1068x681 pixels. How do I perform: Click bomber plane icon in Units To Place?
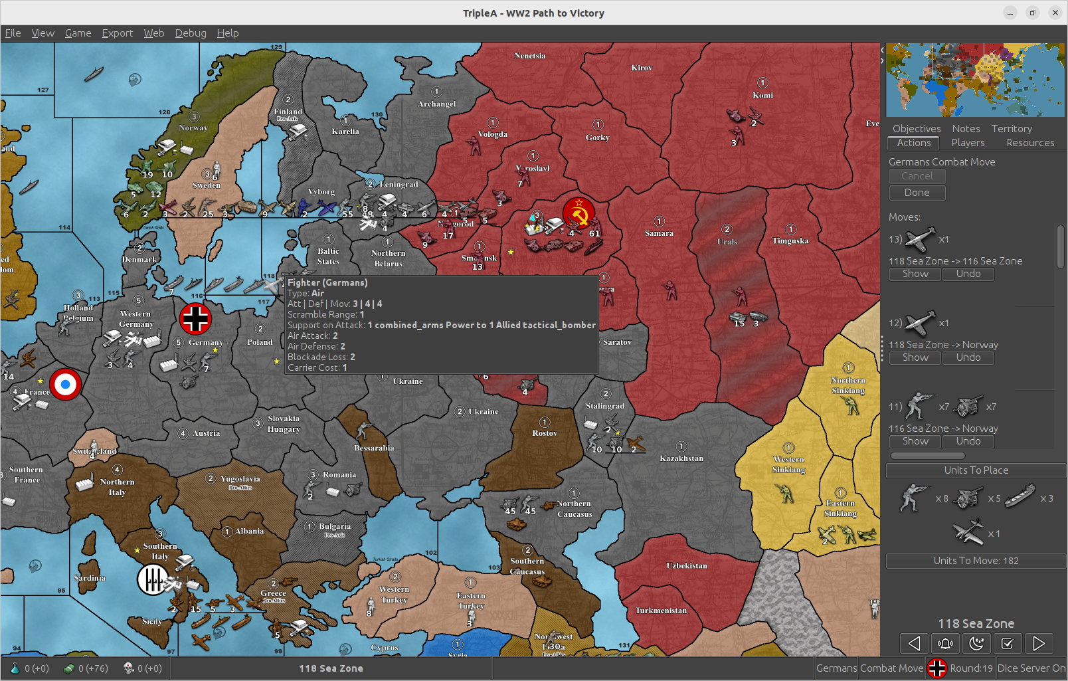click(967, 532)
